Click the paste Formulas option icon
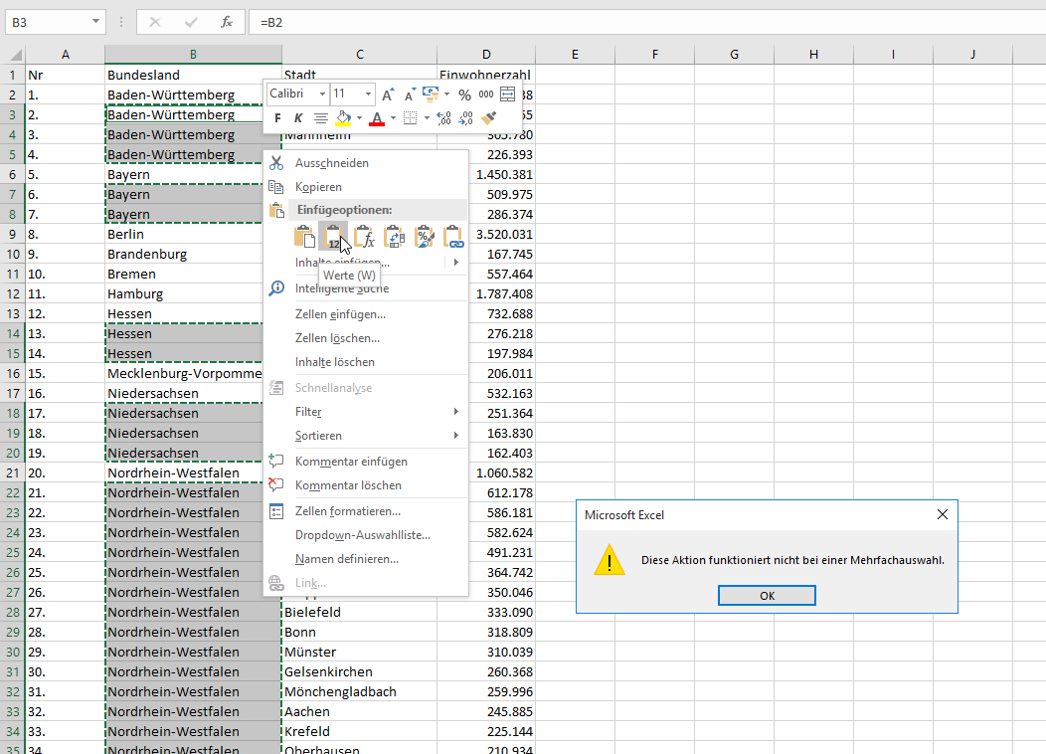Screen dimensions: 1046x754 tap(365, 237)
